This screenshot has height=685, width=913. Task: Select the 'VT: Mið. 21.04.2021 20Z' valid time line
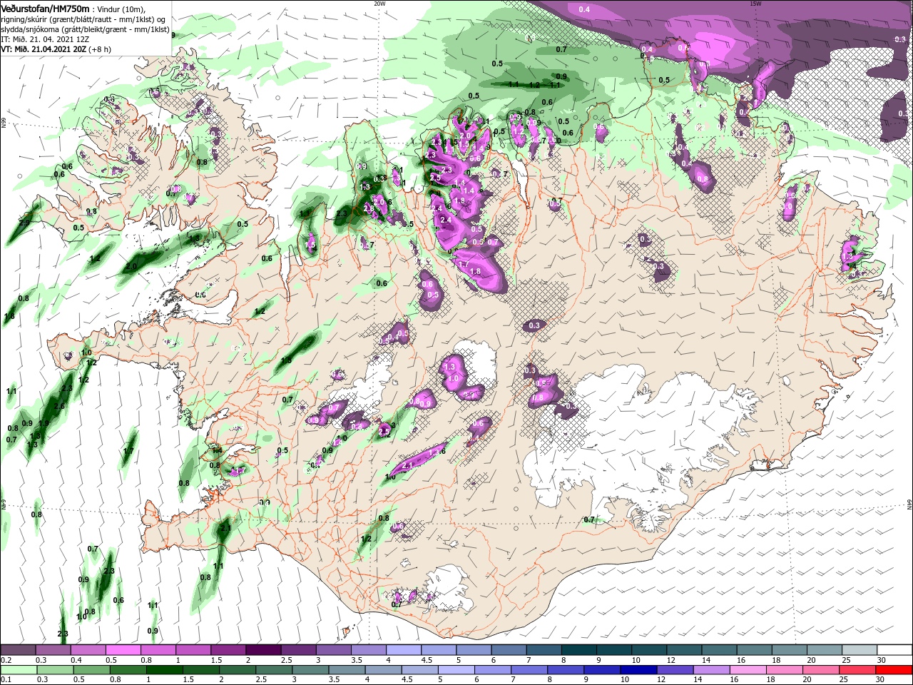point(44,49)
